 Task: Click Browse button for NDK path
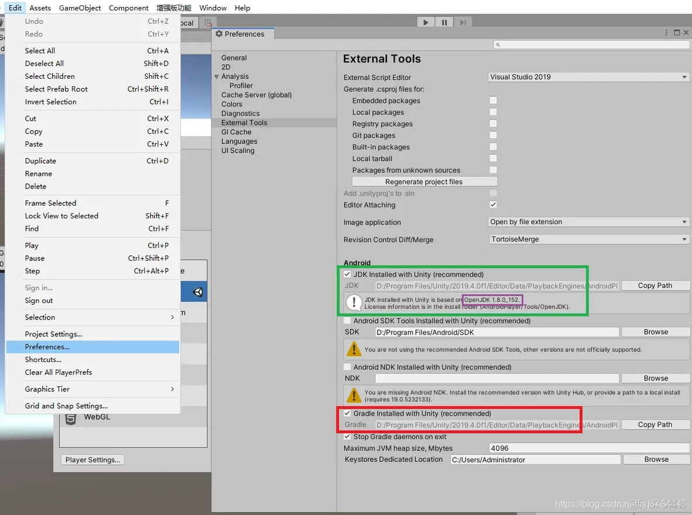coord(655,378)
